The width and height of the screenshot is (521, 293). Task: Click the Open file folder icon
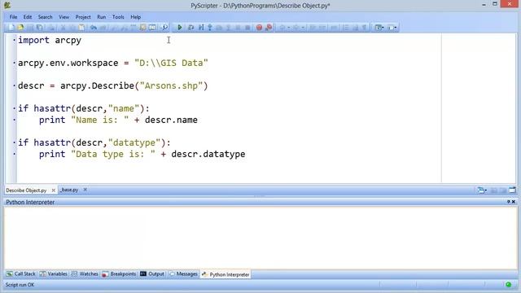coord(20,28)
